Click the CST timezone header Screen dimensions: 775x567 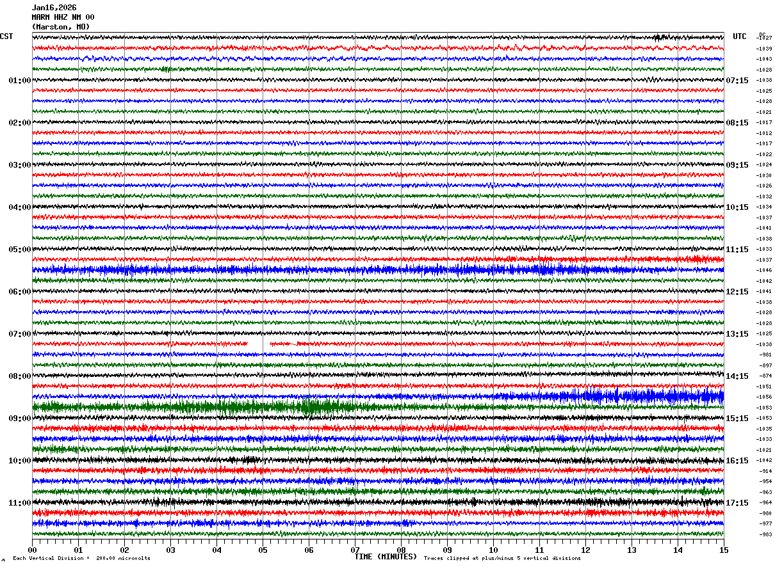pos(6,36)
